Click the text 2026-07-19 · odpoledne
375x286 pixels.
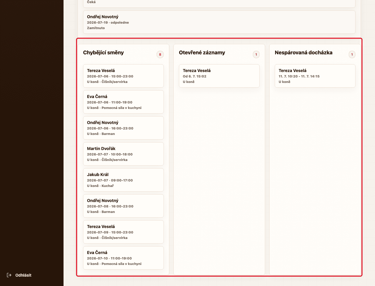click(x=108, y=22)
